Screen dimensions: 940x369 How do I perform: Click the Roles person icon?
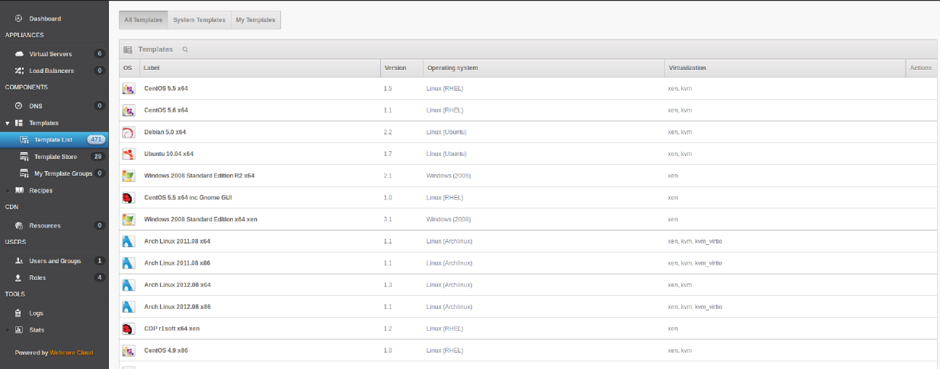pos(19,278)
